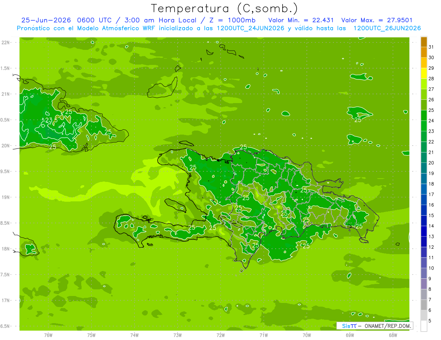Click the '20N' latitude label
This screenshot has height=340, width=441.
(6, 146)
